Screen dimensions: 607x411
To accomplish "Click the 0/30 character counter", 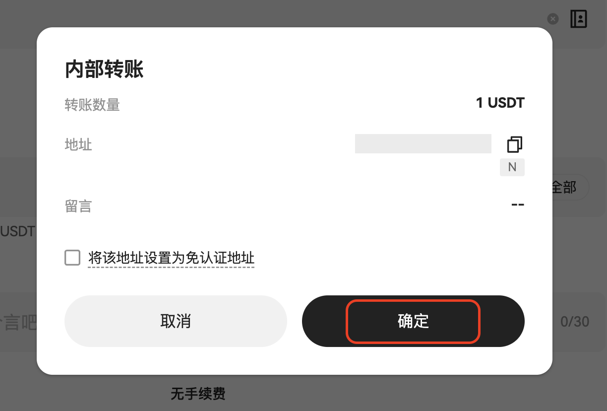I will coord(575,322).
